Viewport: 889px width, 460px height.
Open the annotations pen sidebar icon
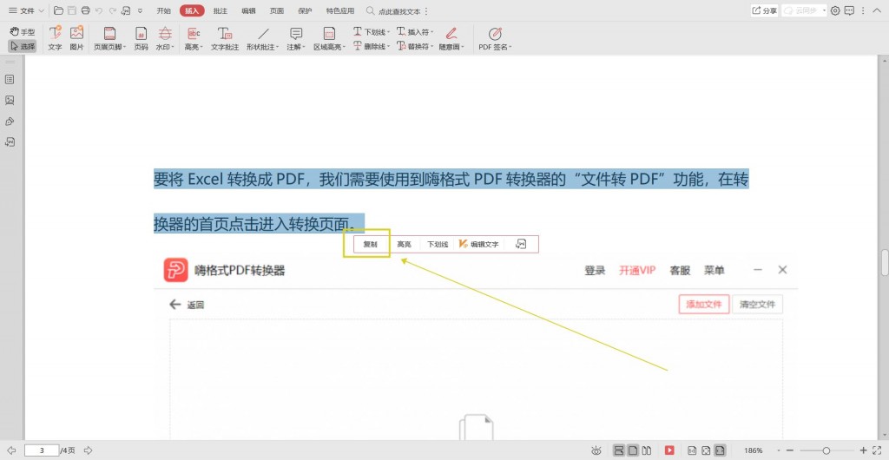point(10,122)
